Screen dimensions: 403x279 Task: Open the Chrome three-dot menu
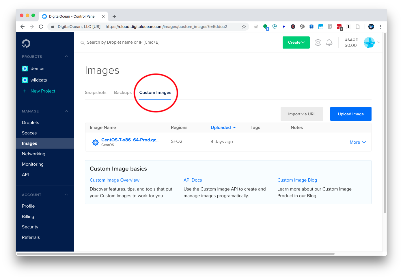[x=380, y=27]
